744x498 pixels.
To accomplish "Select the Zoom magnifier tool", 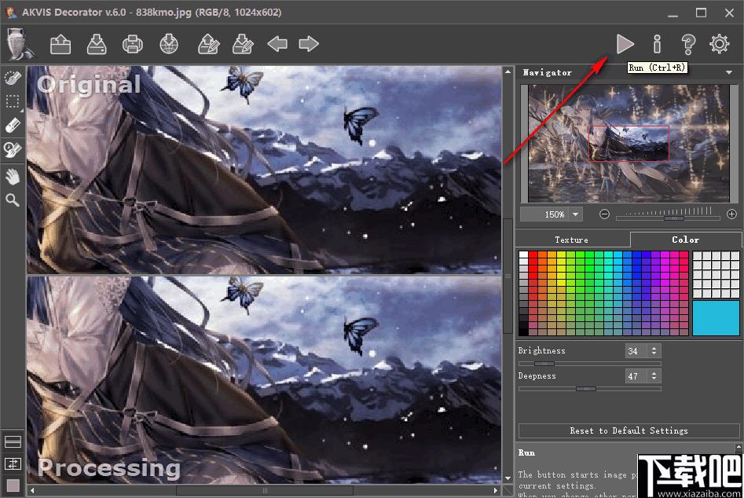I will pyautogui.click(x=13, y=200).
